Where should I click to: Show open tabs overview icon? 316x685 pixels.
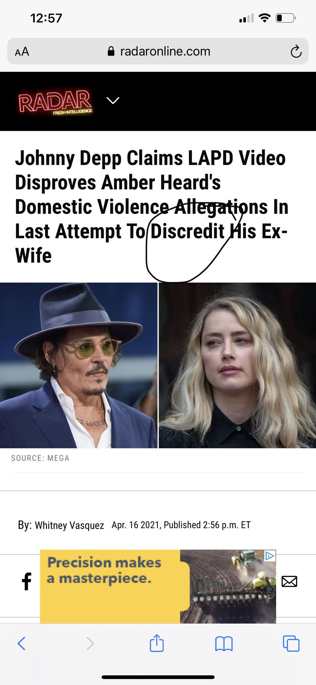click(x=291, y=643)
